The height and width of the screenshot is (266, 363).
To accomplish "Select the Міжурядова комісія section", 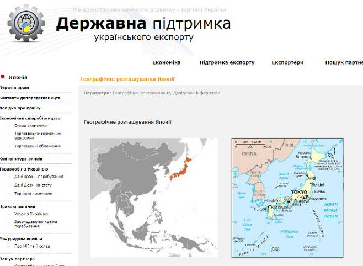I will (21, 238).
